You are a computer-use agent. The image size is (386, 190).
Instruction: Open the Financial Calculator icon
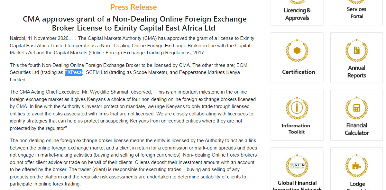(x=356, y=108)
